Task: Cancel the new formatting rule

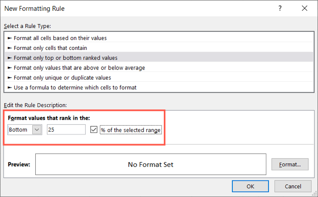Action: tap(293, 186)
